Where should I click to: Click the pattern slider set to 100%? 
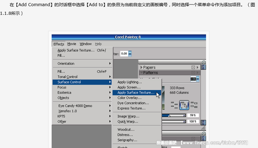(x=174, y=121)
